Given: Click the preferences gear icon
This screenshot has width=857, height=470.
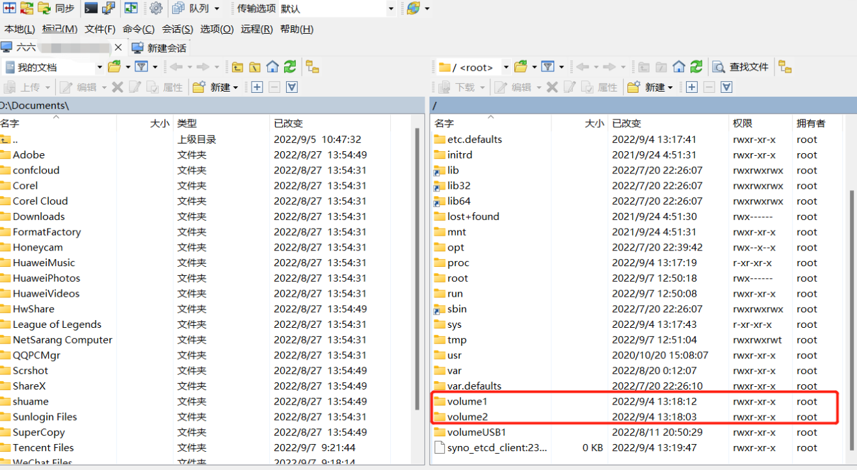Looking at the screenshot, I should [156, 8].
